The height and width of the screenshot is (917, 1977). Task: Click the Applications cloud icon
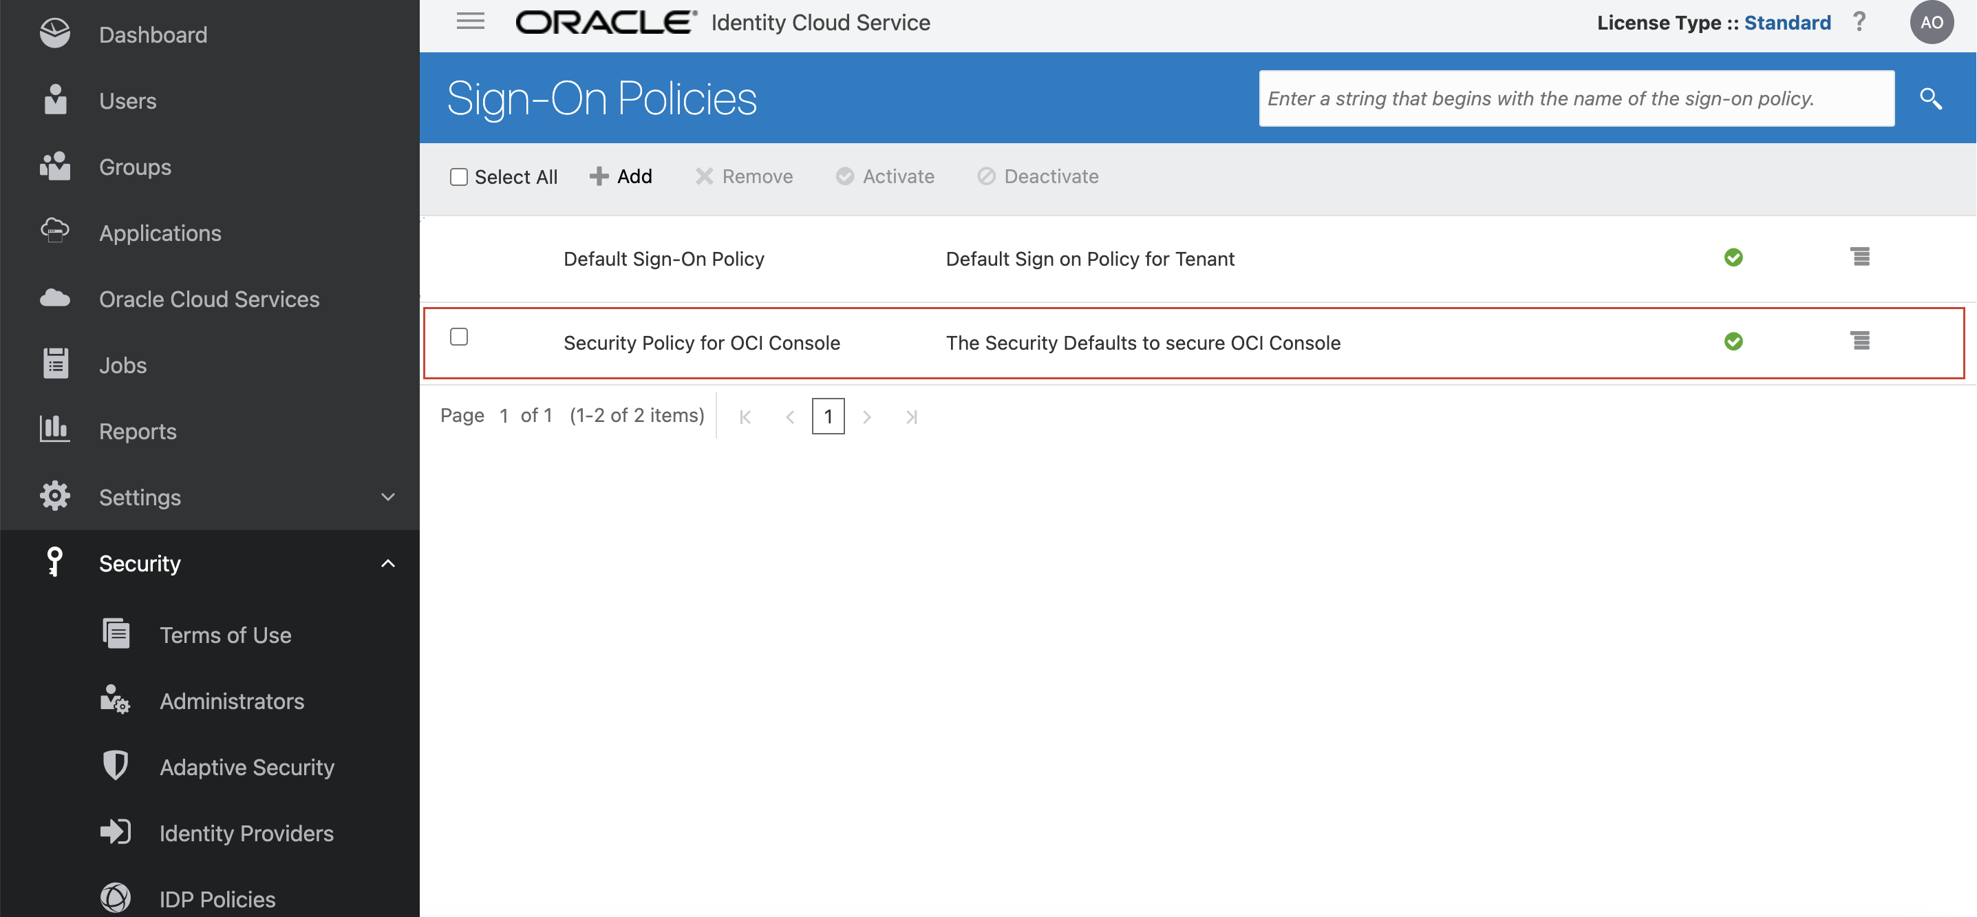(55, 231)
